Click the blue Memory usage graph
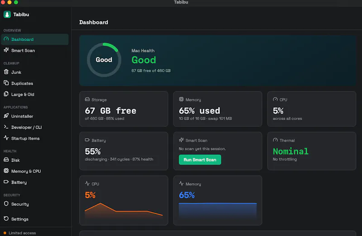362x236 pixels. pyautogui.click(x=218, y=211)
